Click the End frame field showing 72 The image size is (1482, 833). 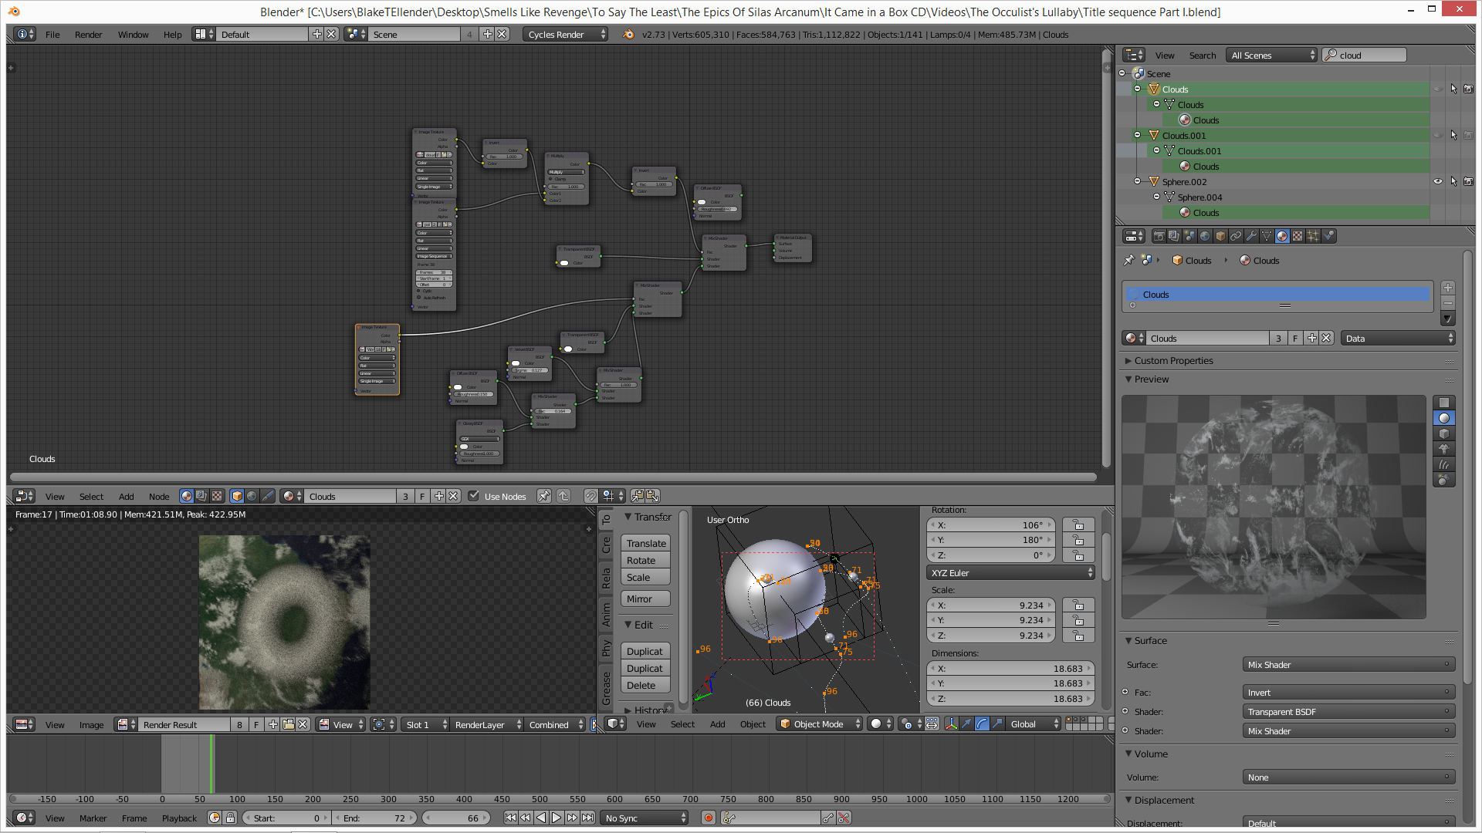coord(375,818)
